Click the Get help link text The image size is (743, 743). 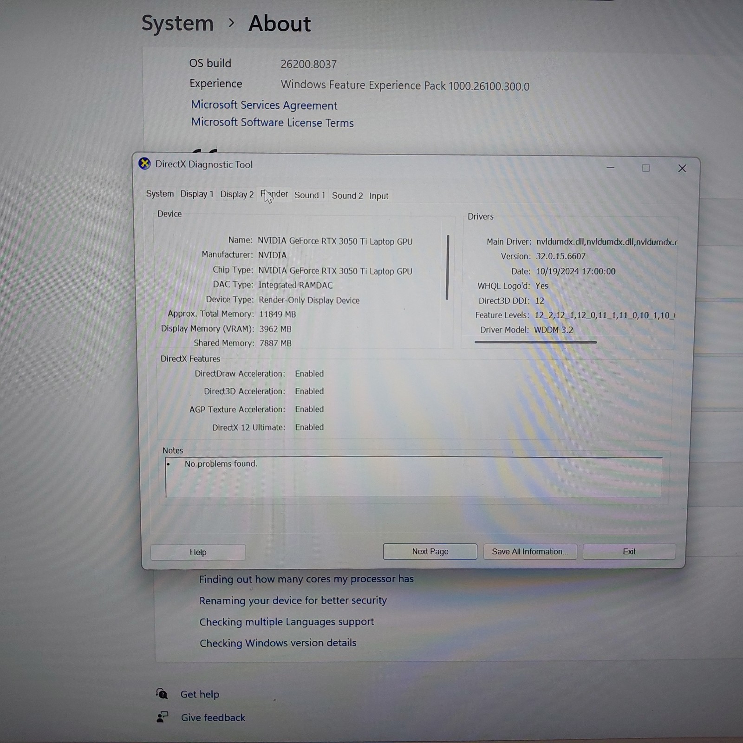pyautogui.click(x=200, y=694)
